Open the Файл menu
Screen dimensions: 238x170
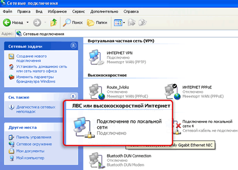pyautogui.click(x=7, y=12)
